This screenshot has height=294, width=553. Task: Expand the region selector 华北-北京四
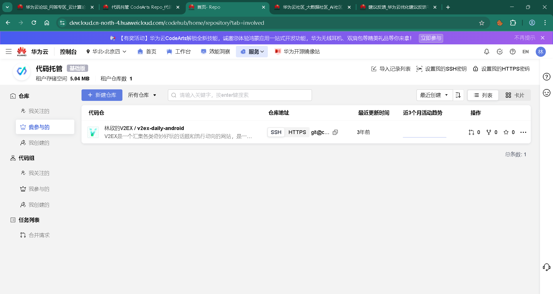(x=106, y=52)
